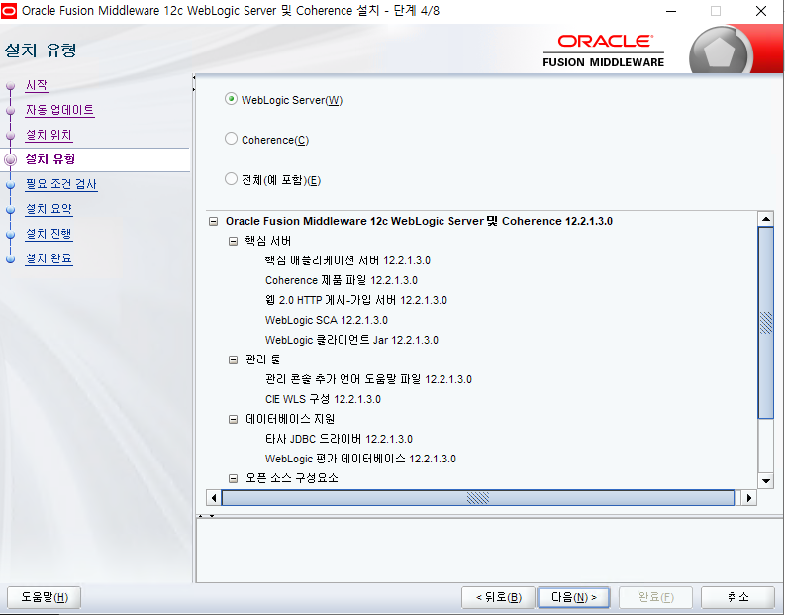Screen dimensions: 785x615
Task: Click the 다음(N) > next button
Action: (573, 597)
